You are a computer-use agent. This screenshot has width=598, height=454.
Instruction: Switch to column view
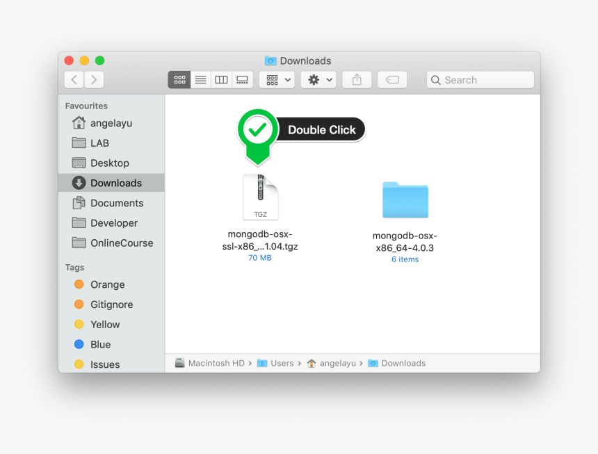(x=221, y=80)
